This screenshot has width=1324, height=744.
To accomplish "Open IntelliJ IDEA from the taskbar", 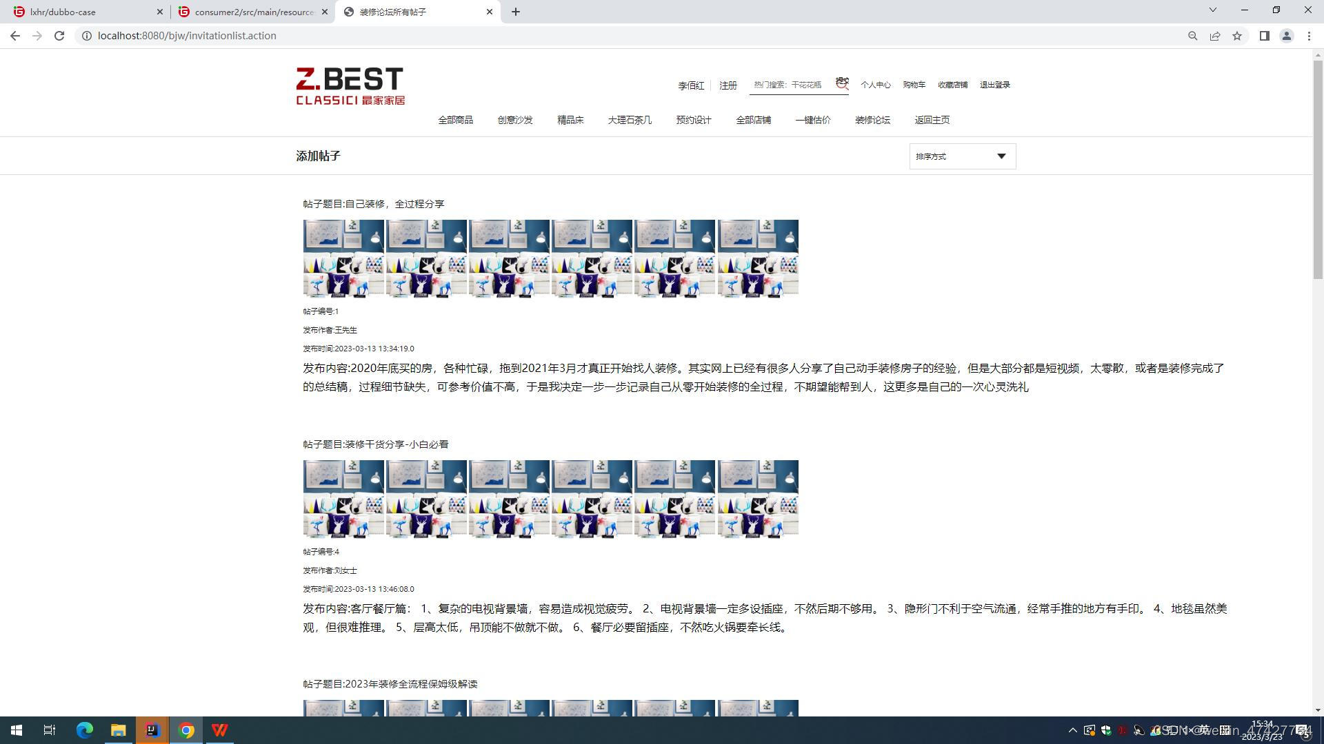I will (152, 730).
